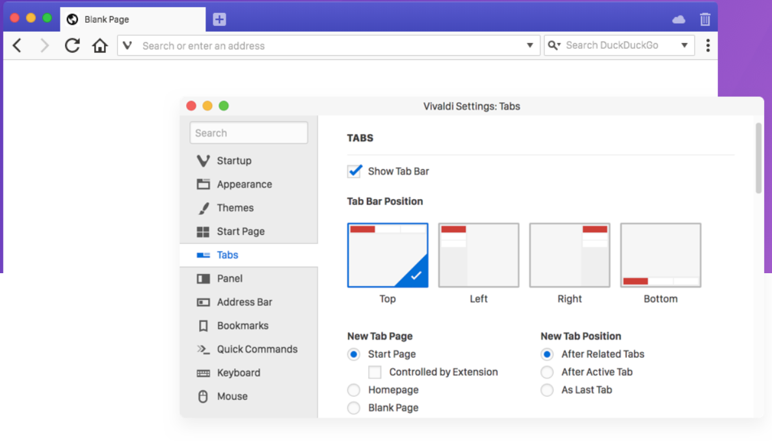
Task: Choose As Last Tab position
Action: tap(547, 390)
